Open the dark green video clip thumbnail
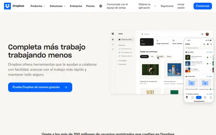This screenshot has height=135, width=216. point(150,70)
